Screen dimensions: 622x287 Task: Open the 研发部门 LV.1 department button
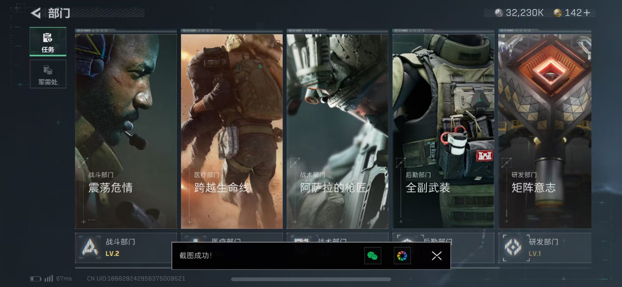pos(545,248)
